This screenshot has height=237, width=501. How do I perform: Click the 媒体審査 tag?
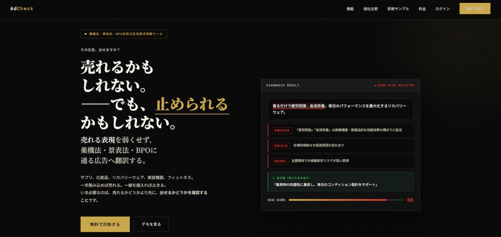click(x=280, y=161)
